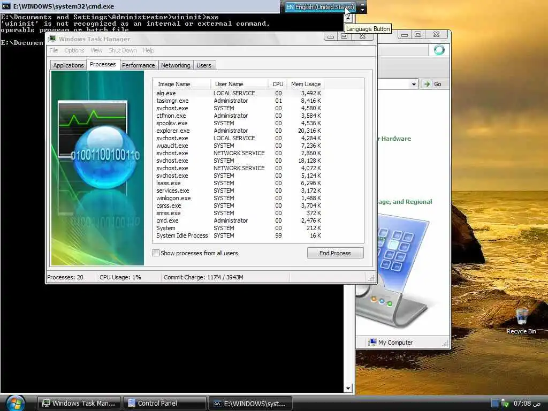The image size is (548, 411).
Task: Select the smss.exe process row
Action: click(x=238, y=213)
